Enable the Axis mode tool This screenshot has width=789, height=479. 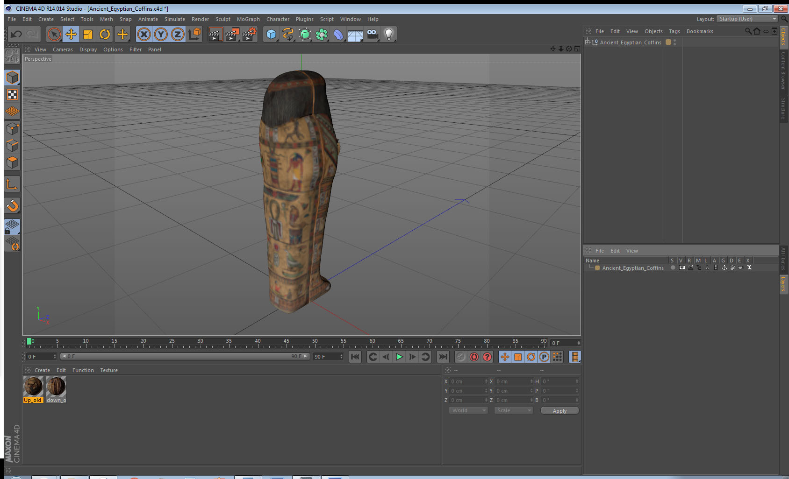pos(12,184)
